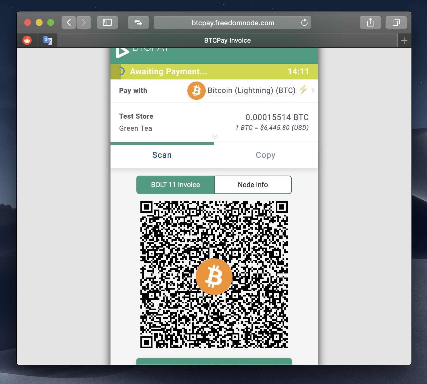The image size is (427, 384).
Task: Expand invoice details with the double chevron
Action: 215,137
